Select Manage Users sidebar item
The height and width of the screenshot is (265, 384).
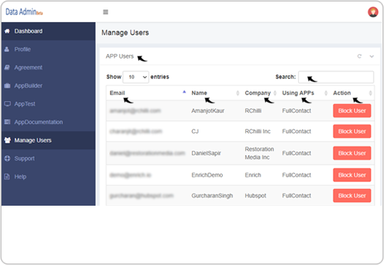pos(48,141)
